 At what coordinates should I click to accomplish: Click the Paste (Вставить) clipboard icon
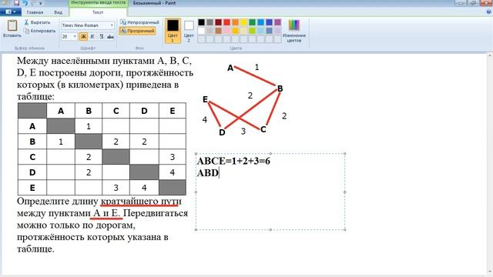tap(12, 26)
